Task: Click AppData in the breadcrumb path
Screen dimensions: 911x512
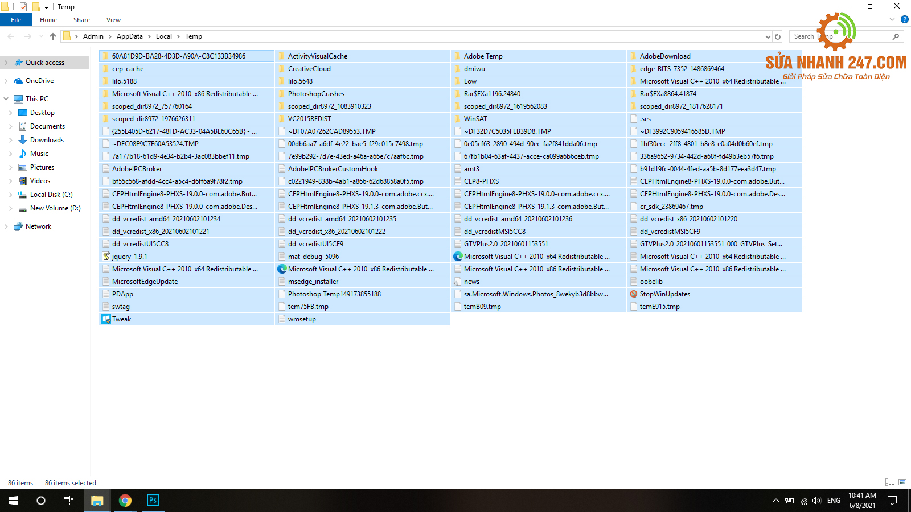Action: (130, 36)
